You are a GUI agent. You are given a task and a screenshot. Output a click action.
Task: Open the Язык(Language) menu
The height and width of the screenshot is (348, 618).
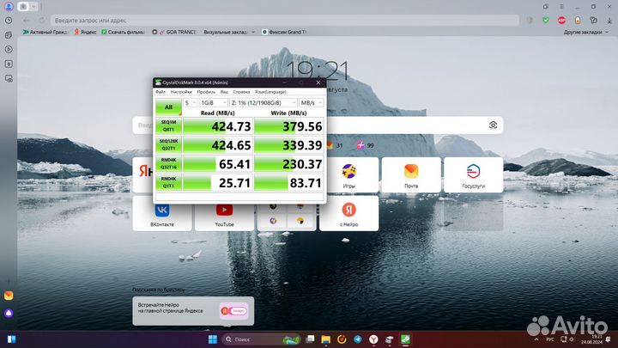(270, 92)
